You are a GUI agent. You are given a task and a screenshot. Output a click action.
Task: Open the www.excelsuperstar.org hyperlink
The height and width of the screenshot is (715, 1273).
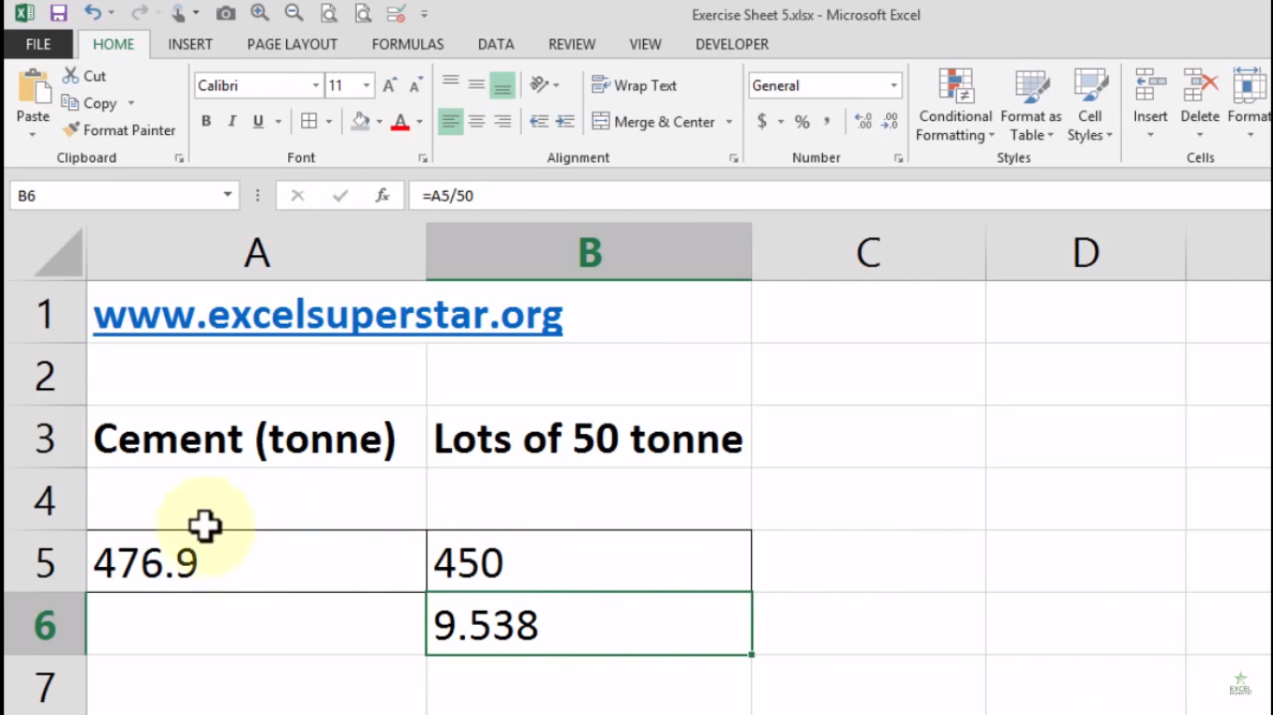point(328,315)
